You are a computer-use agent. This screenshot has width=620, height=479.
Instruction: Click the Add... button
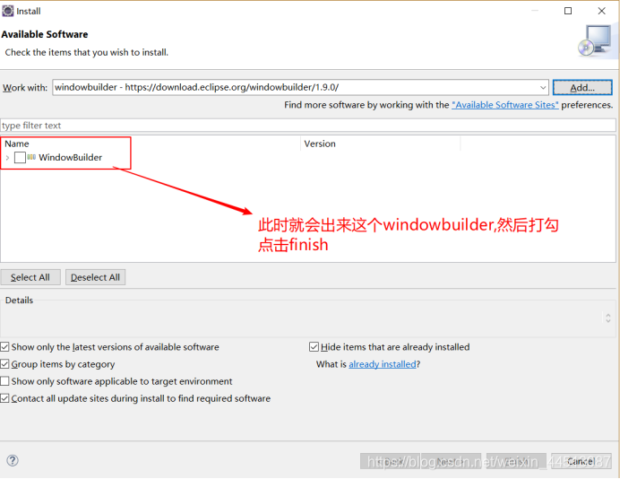click(x=582, y=88)
